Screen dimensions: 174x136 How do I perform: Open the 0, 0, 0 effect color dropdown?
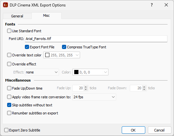click(90, 72)
